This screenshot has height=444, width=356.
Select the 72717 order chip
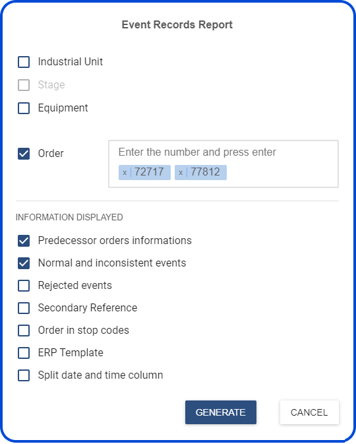pos(144,172)
